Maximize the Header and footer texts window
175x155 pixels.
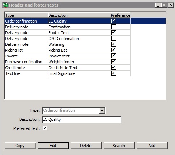[x=164, y=5]
